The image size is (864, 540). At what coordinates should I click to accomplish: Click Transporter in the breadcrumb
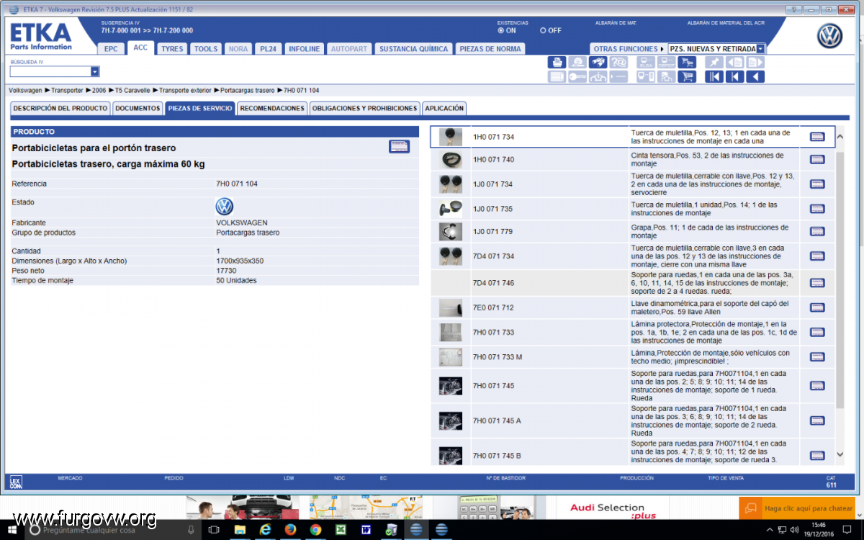(x=68, y=91)
